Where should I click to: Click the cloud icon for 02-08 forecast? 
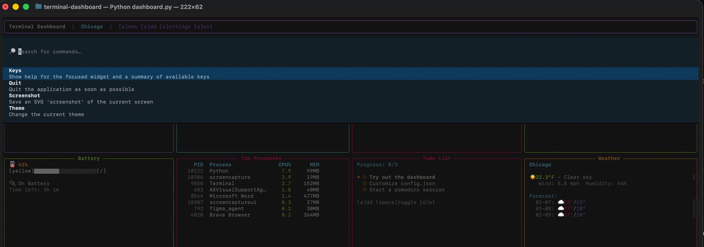click(x=561, y=208)
